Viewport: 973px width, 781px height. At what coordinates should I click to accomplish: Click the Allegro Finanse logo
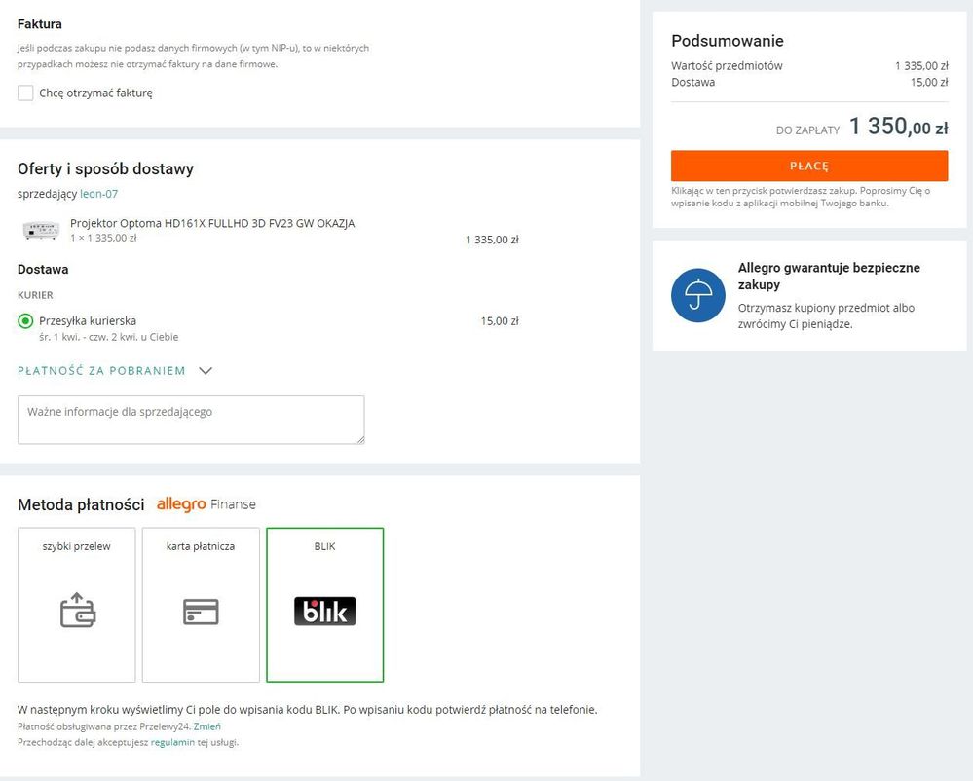click(x=206, y=504)
